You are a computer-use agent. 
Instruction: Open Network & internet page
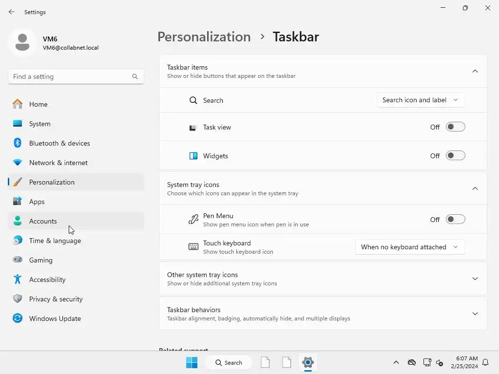click(76, 163)
